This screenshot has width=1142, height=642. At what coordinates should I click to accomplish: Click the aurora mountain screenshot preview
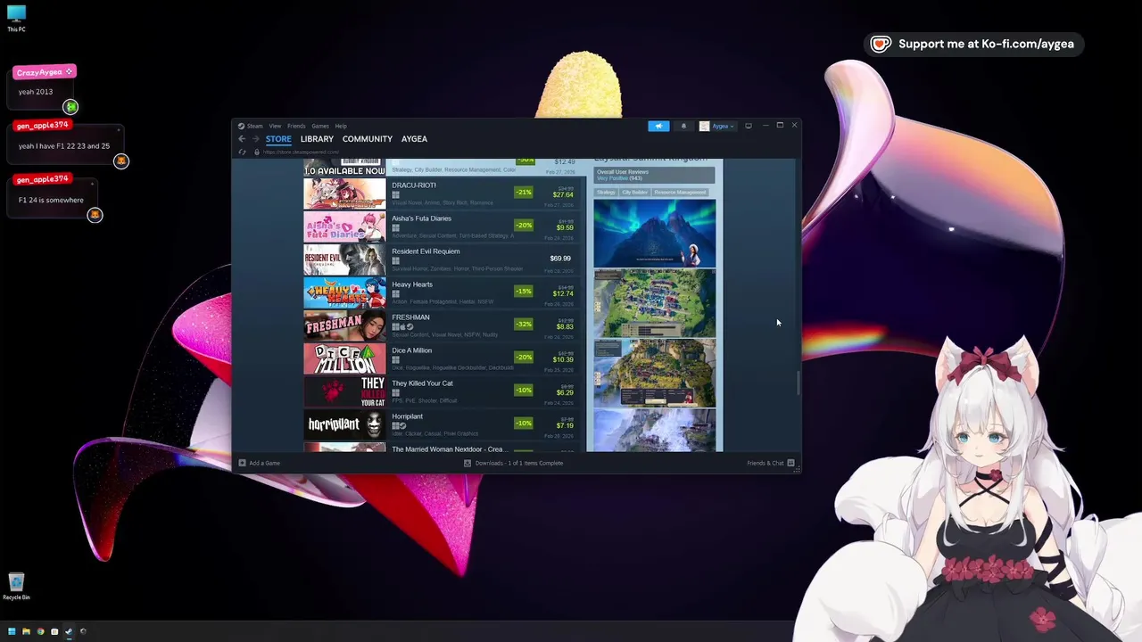[655, 233]
